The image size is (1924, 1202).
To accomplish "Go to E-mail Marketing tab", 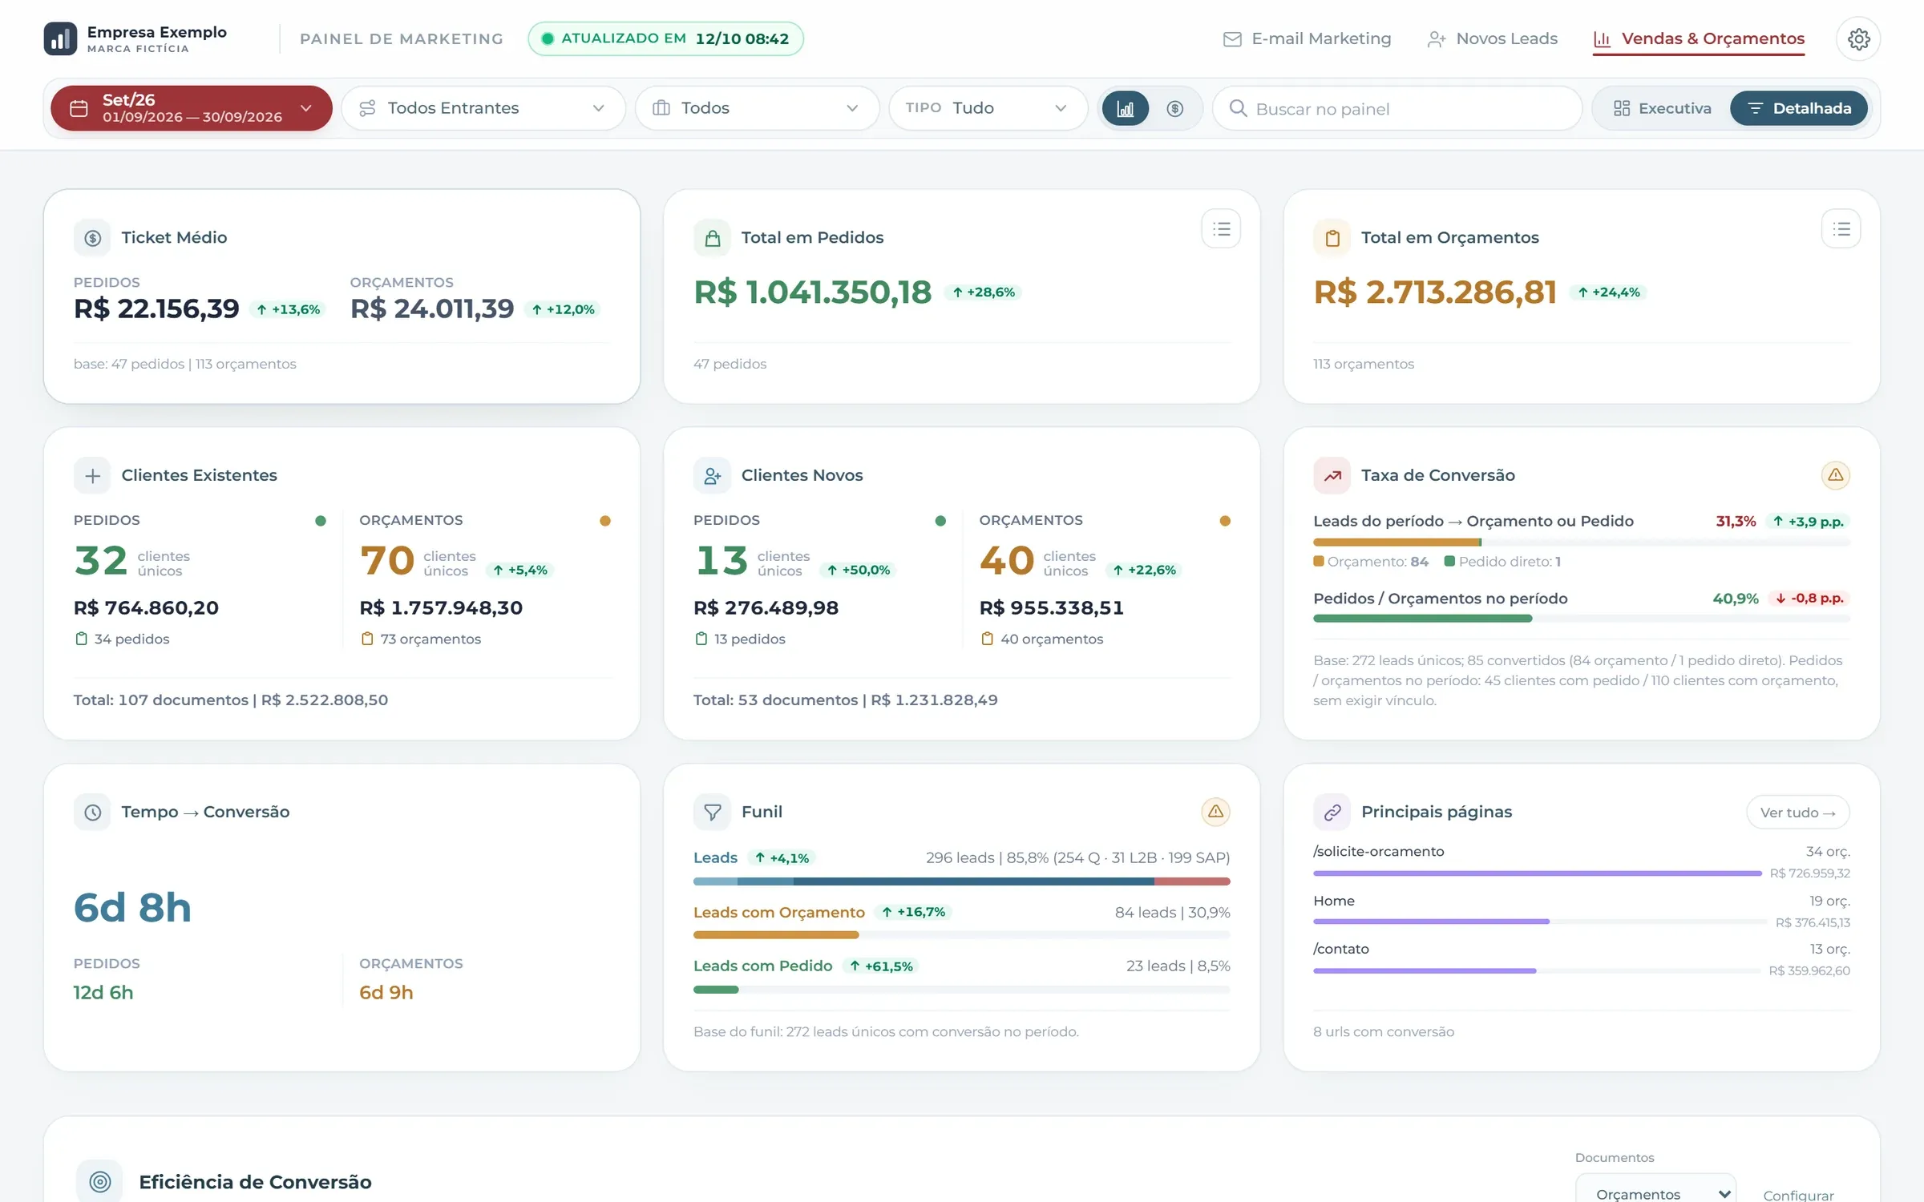I will click(1307, 38).
